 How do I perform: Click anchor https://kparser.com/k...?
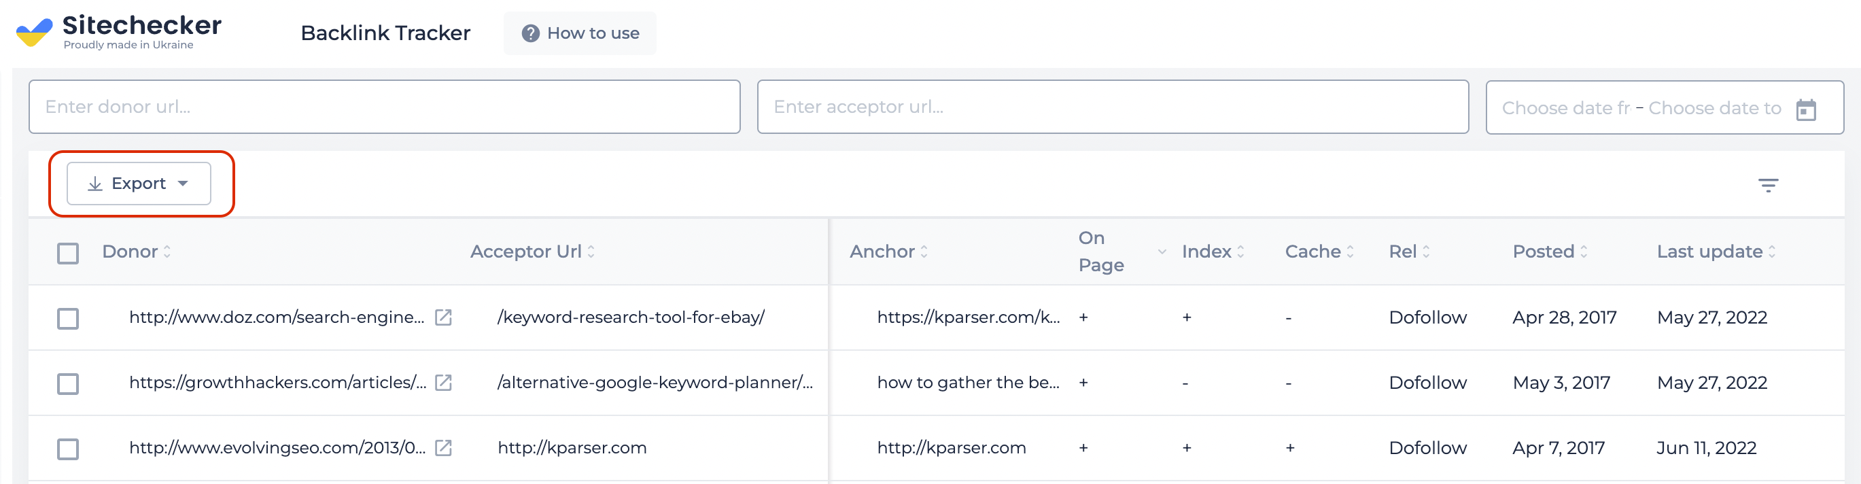point(968,317)
